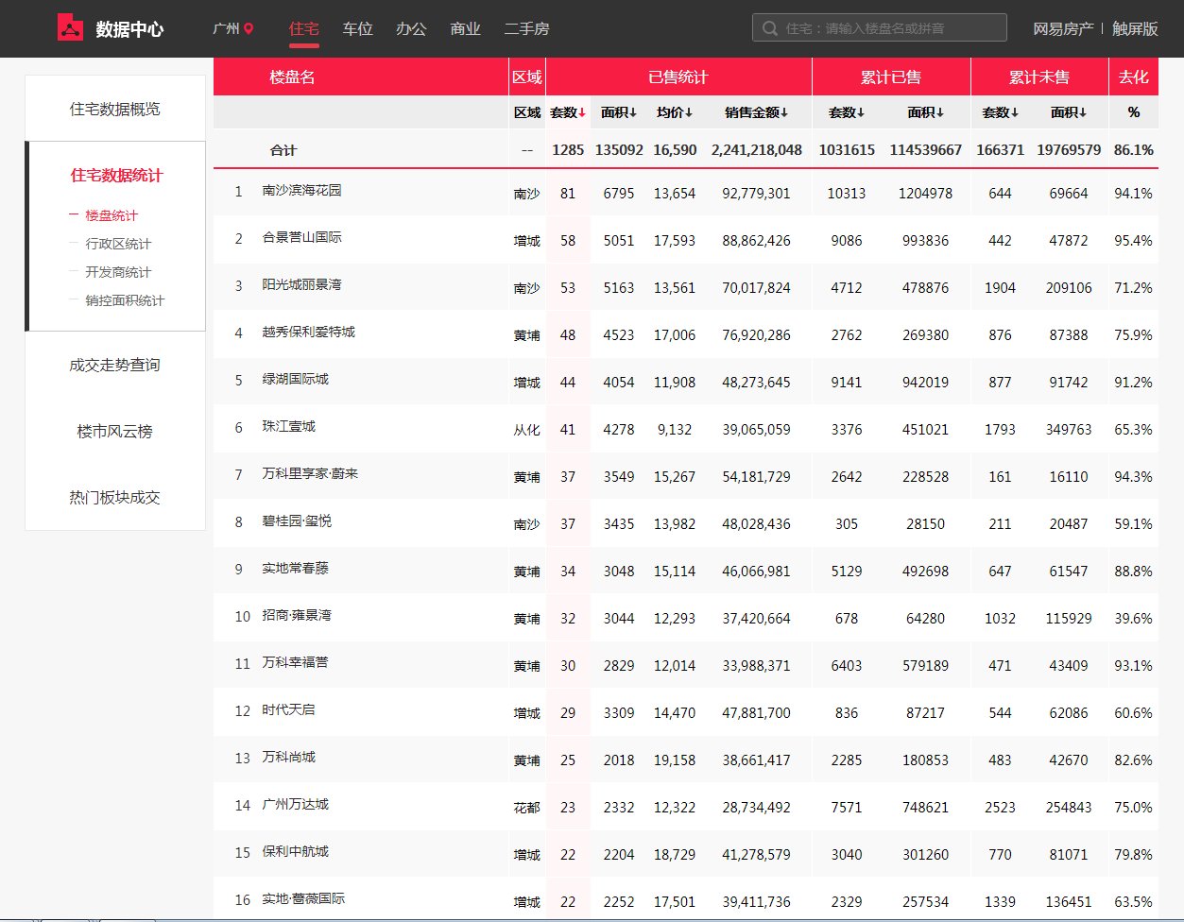The width and height of the screenshot is (1184, 922).
Task: Sort by 已售统计 套数 column arrow
Action: pos(582,112)
